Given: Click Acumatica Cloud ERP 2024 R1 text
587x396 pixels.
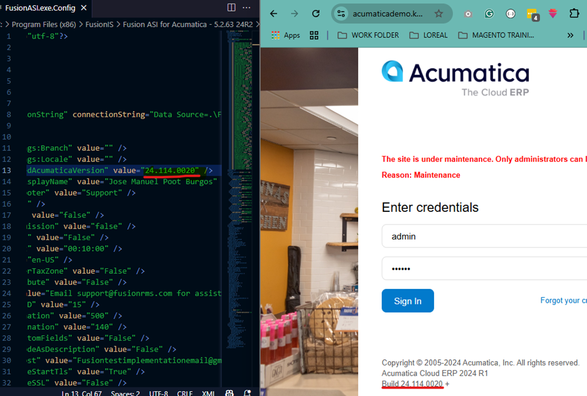Looking at the screenshot, I should point(435,373).
